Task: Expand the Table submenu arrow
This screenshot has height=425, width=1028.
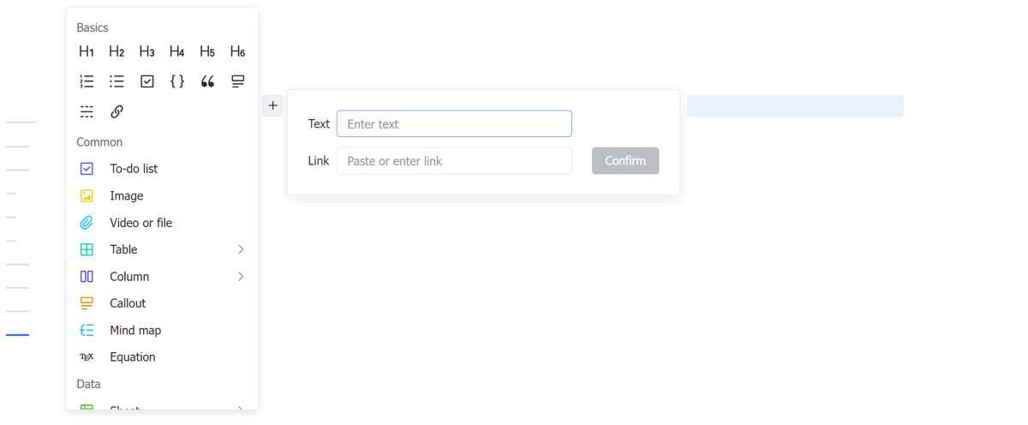Action: click(241, 249)
